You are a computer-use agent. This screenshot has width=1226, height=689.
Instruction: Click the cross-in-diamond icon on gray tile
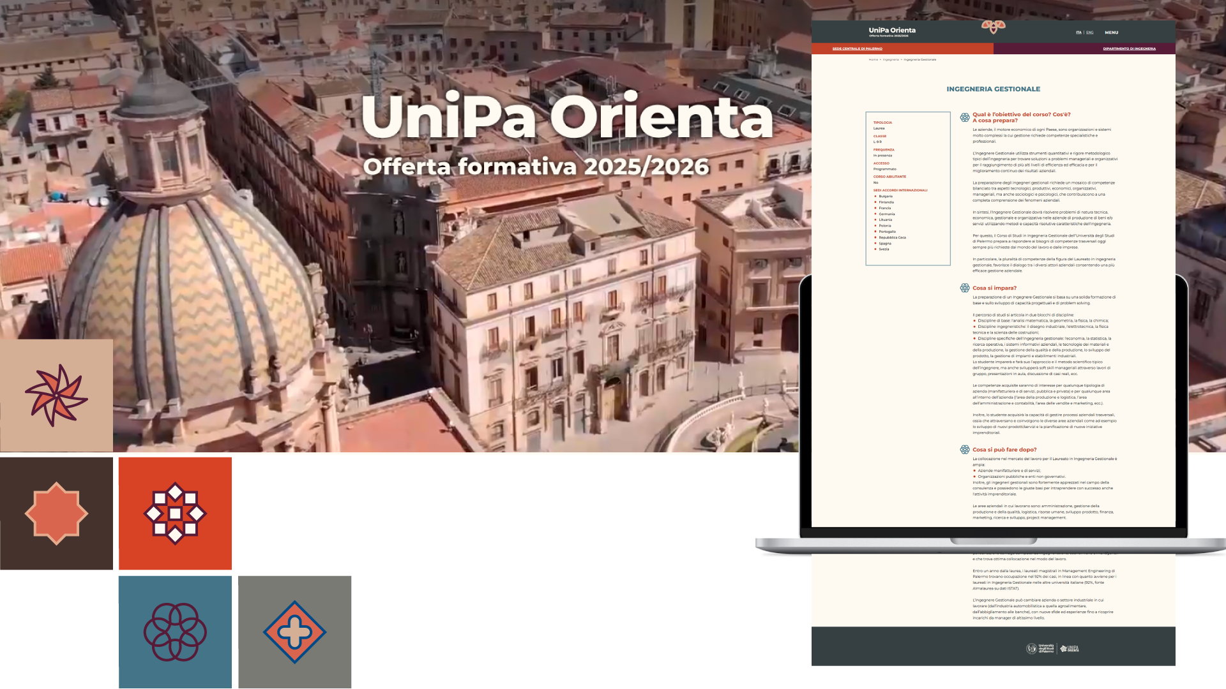pyautogui.click(x=294, y=632)
